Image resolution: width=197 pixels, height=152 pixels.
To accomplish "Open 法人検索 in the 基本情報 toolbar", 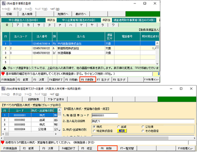I will pos(27,14).
